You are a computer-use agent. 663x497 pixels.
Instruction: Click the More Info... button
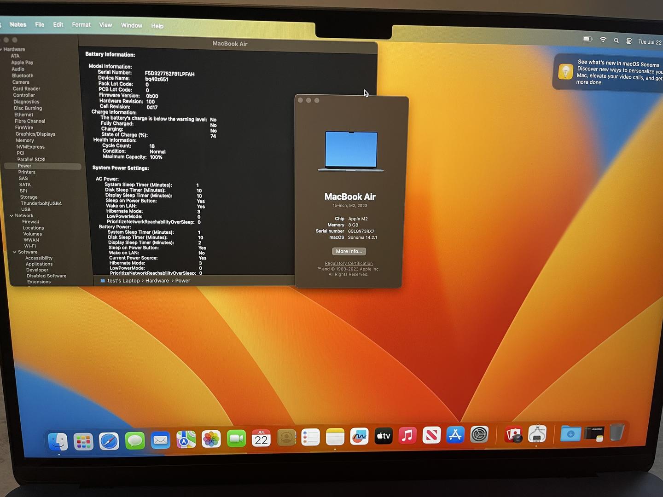click(x=349, y=251)
